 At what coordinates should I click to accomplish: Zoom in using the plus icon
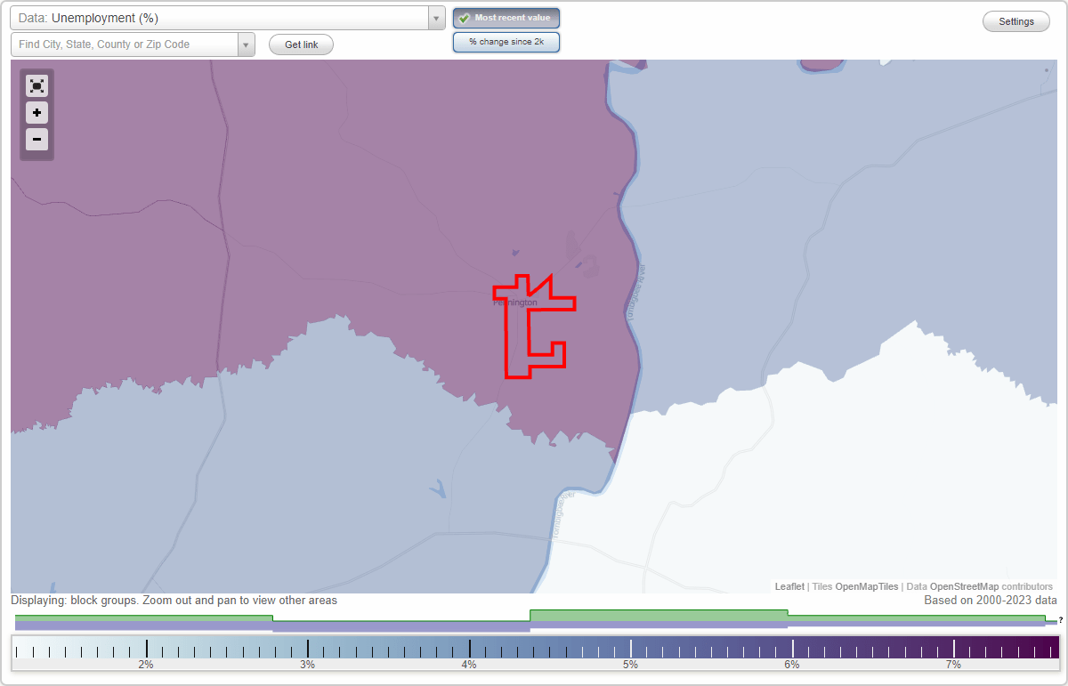click(x=36, y=113)
